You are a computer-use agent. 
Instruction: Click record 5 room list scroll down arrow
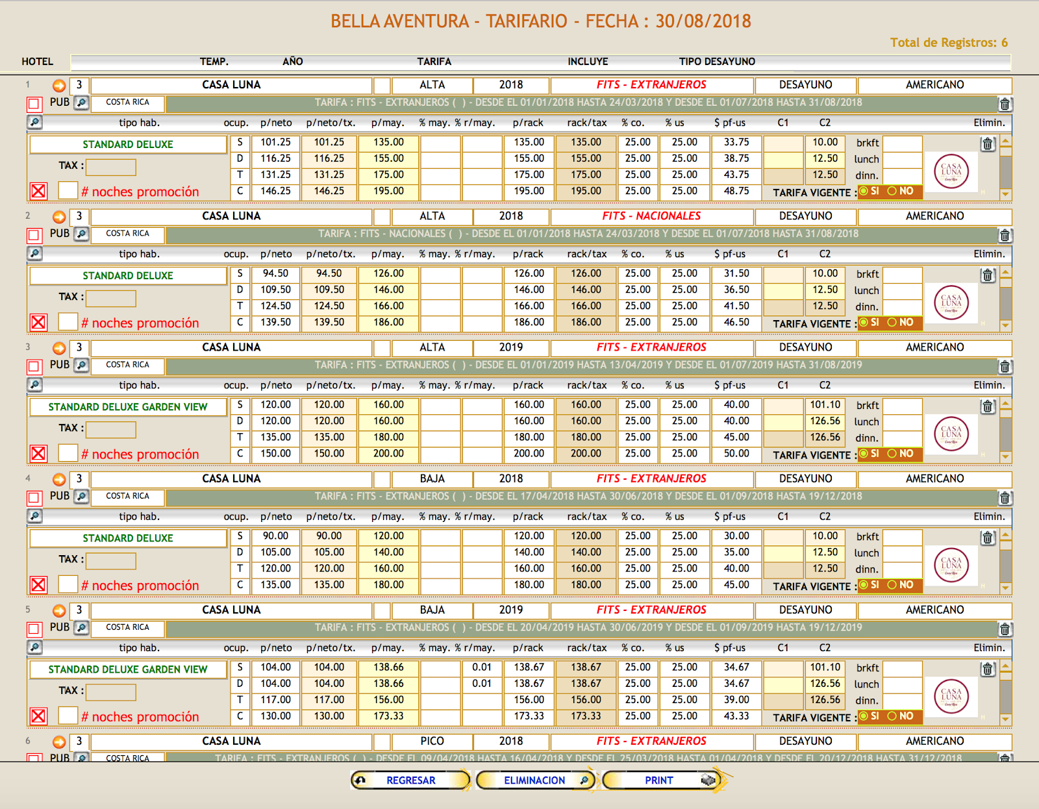[x=1006, y=719]
